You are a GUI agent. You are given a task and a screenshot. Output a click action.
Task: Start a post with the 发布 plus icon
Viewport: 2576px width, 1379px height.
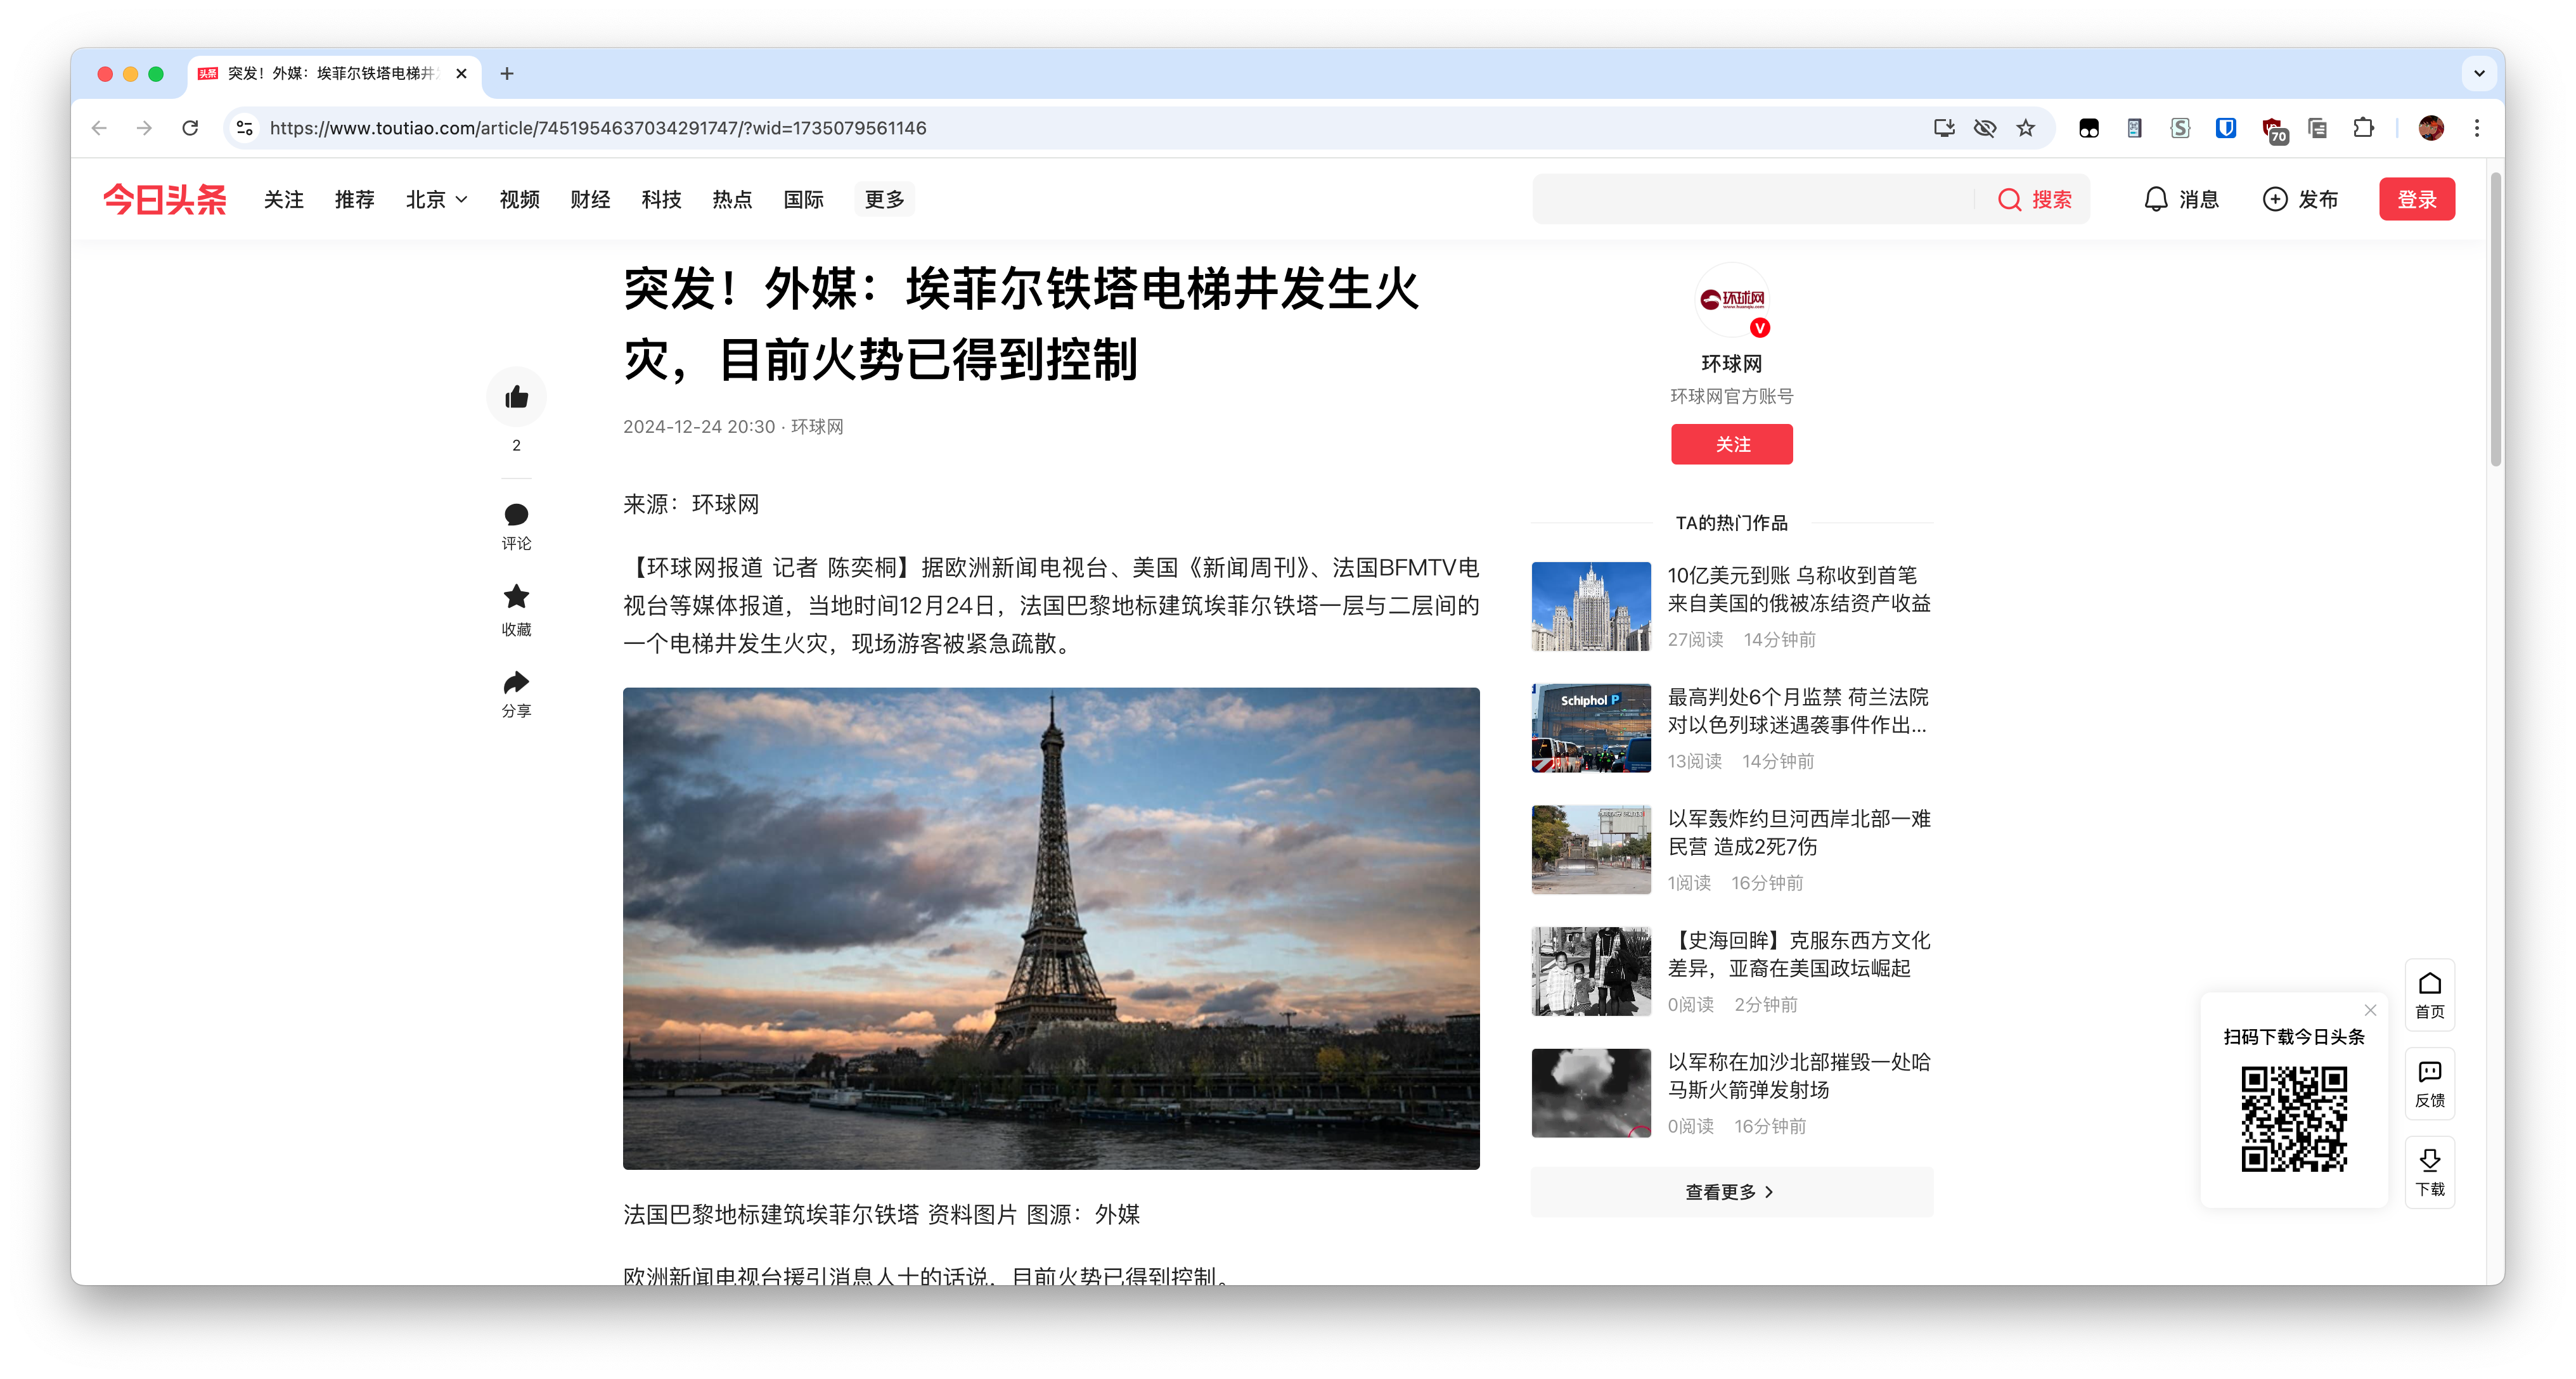[x=2275, y=199]
